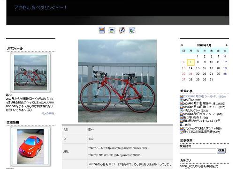The height and width of the screenshot is (169, 236).
Task: Open the large red road bike photo
Action: click(x=117, y=81)
